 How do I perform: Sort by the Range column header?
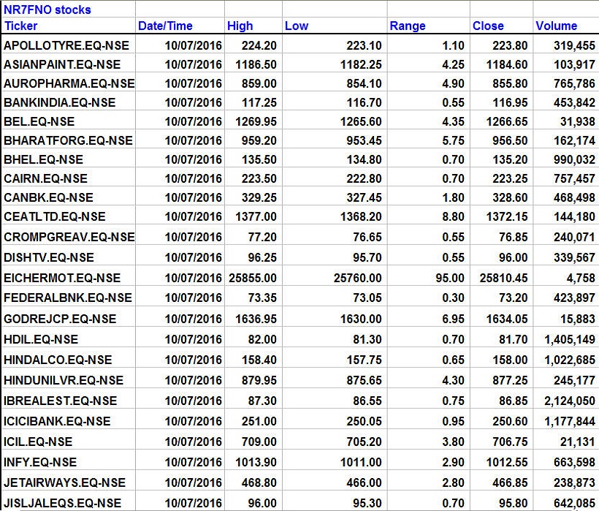[408, 26]
